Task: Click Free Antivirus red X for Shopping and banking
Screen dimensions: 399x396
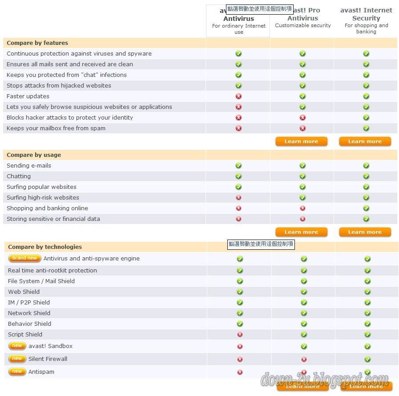Action: click(238, 208)
